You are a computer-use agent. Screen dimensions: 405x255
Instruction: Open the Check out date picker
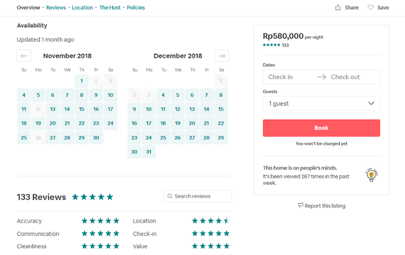click(346, 77)
